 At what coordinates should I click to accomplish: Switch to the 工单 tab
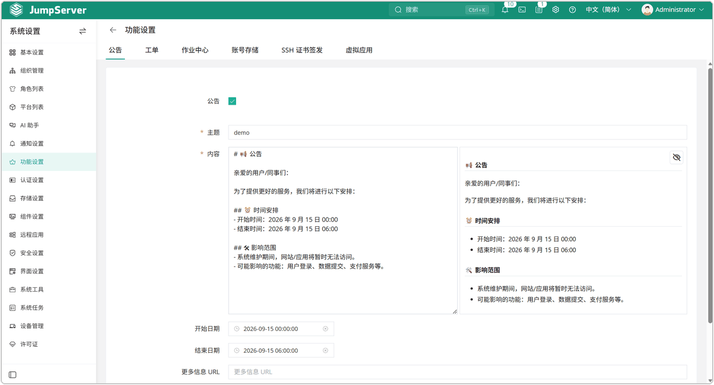click(152, 50)
